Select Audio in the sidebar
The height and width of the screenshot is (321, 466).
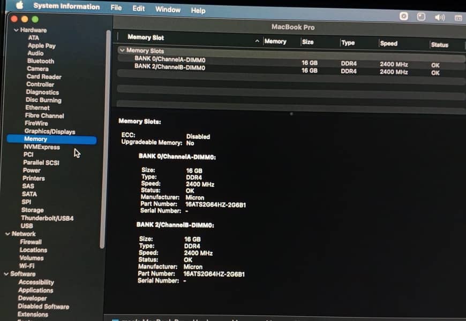pos(35,53)
